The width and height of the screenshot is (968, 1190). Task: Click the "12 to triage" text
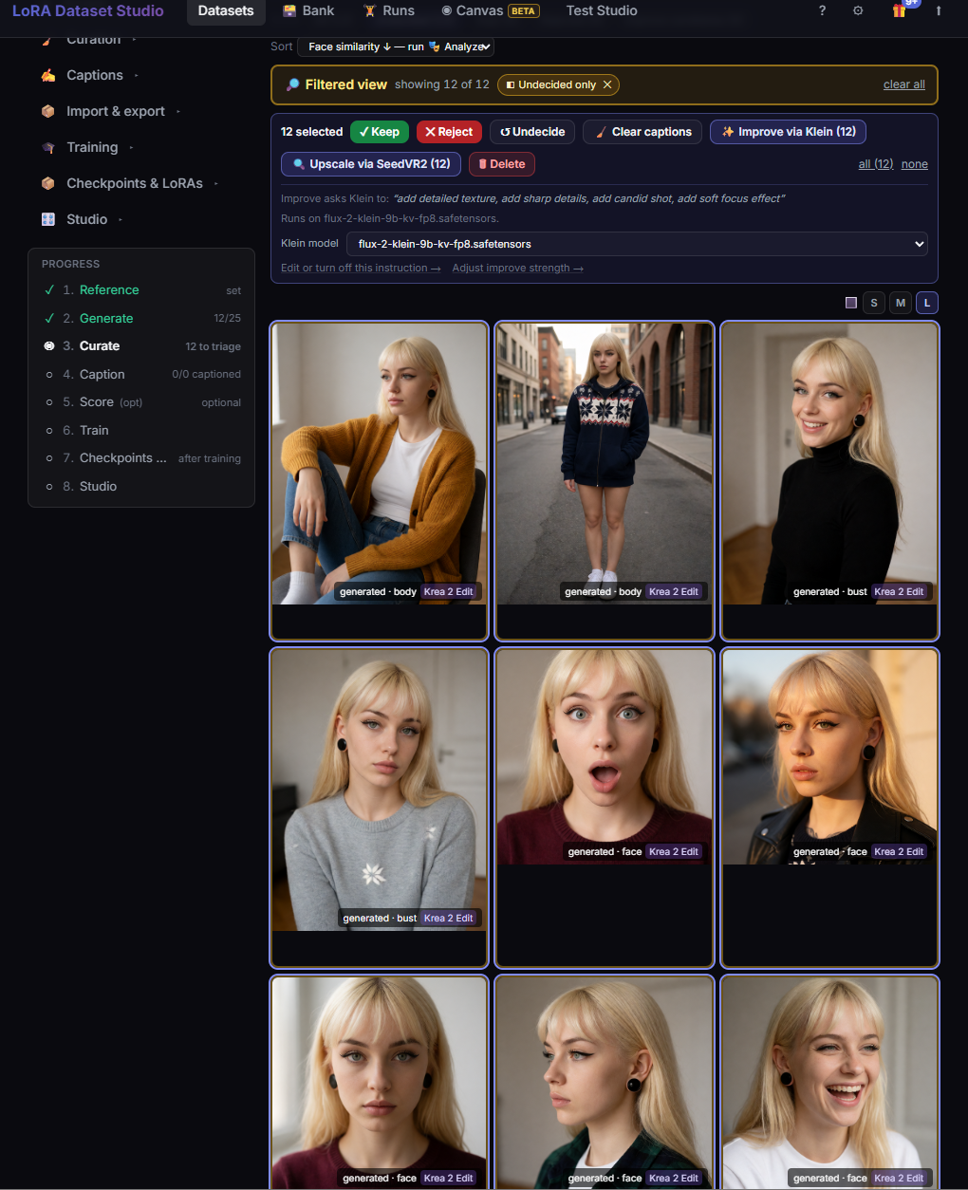pyautogui.click(x=214, y=346)
